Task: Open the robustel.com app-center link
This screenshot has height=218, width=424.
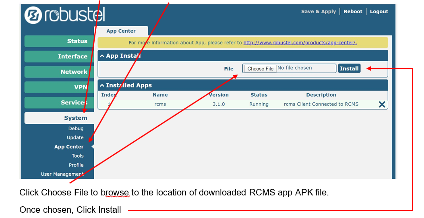Action: click(300, 43)
